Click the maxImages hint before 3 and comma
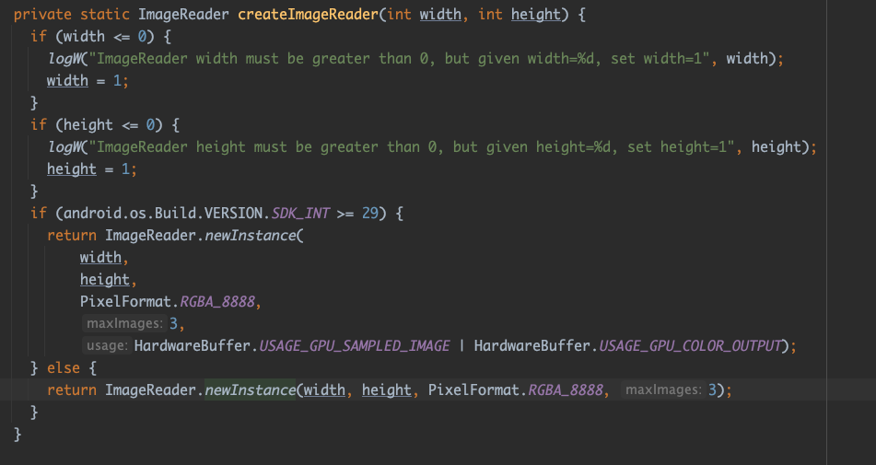 point(124,323)
